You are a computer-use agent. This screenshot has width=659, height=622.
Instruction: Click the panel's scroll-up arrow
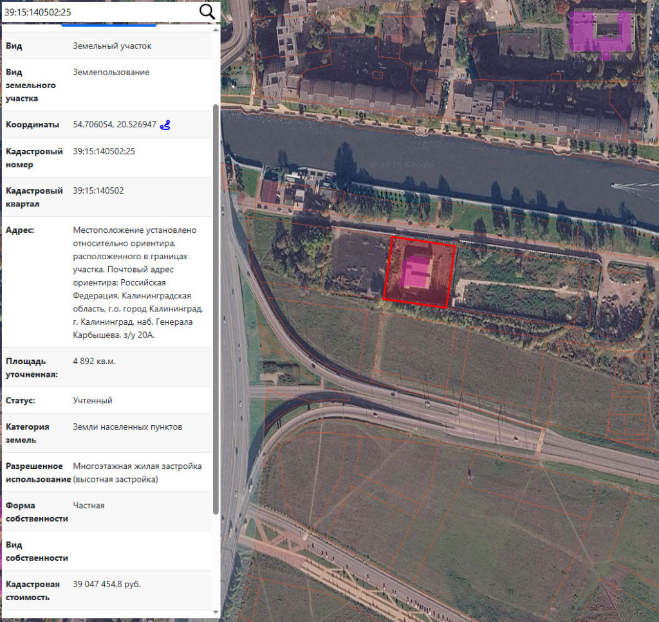tap(216, 30)
